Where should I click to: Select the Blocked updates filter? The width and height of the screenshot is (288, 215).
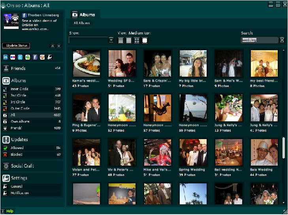[17, 155]
